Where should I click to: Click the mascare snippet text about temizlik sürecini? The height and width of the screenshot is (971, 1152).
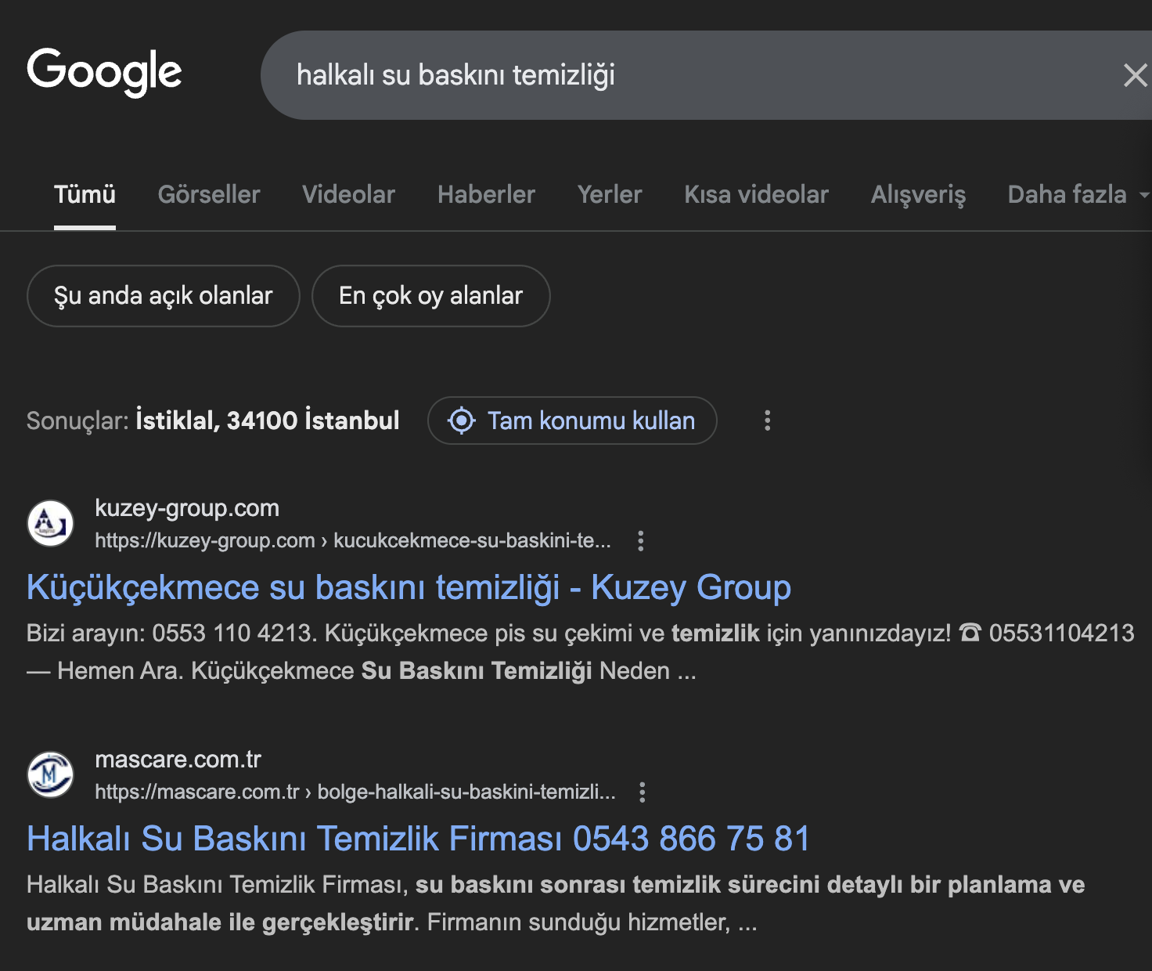coord(556,904)
